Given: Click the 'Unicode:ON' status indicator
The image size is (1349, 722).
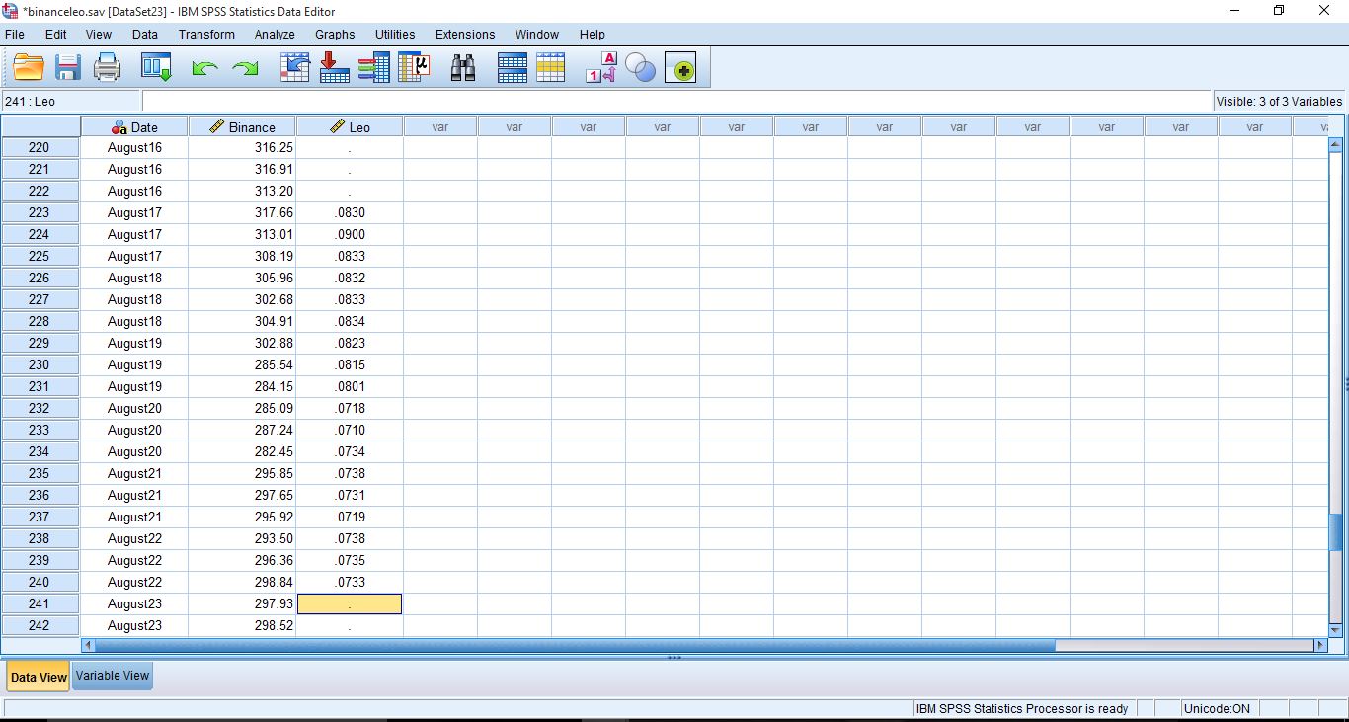Looking at the screenshot, I should 1219,708.
